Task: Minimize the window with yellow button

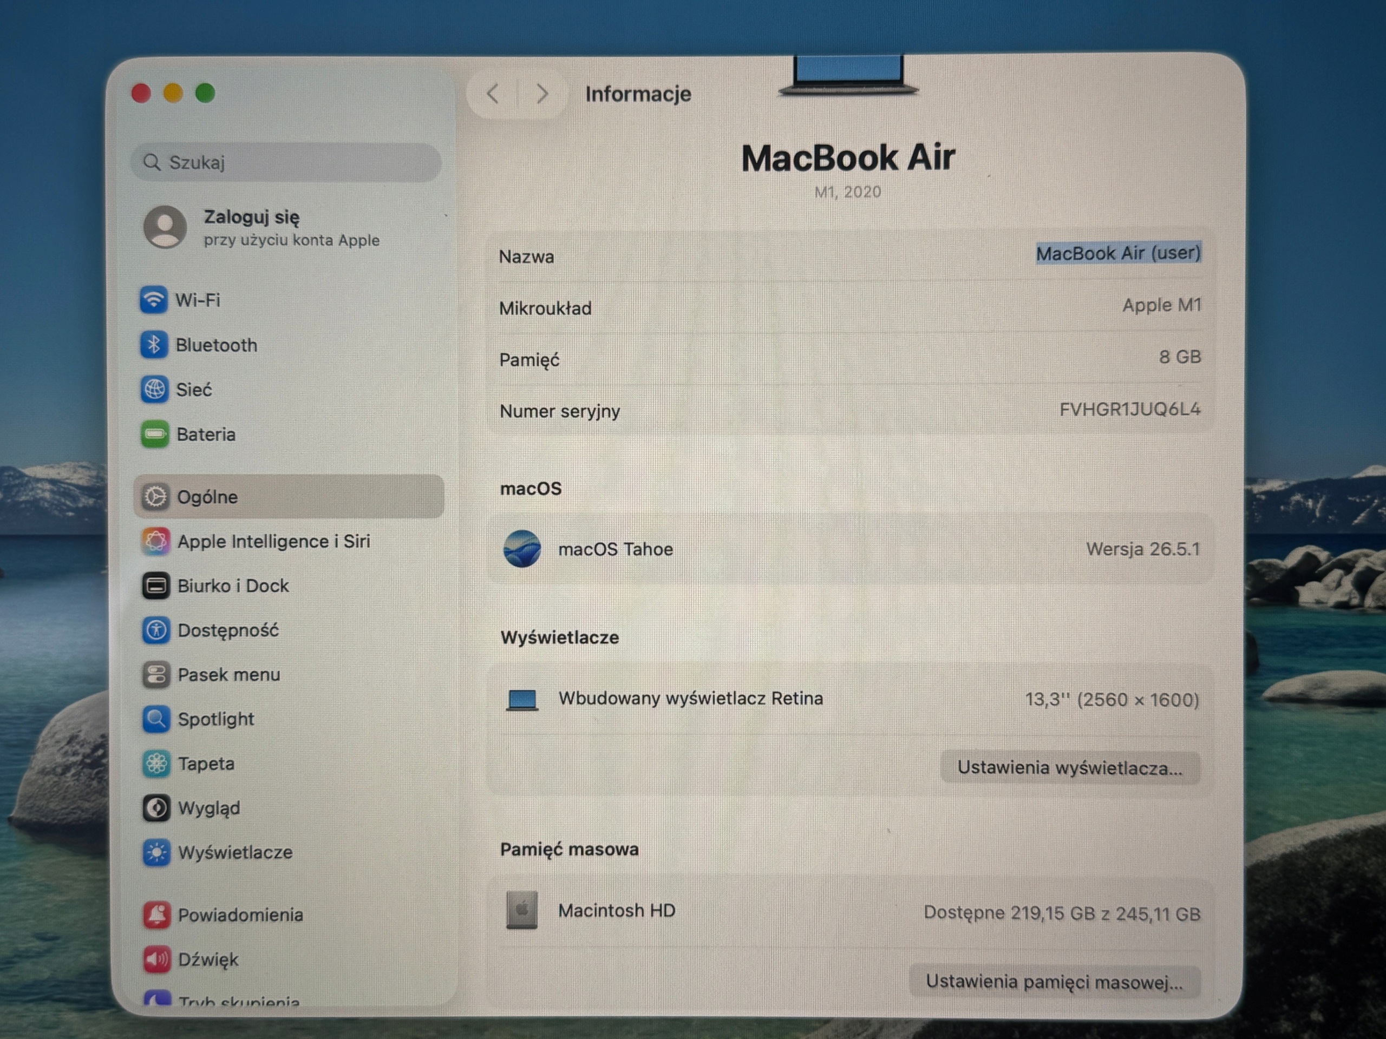Action: (x=173, y=93)
